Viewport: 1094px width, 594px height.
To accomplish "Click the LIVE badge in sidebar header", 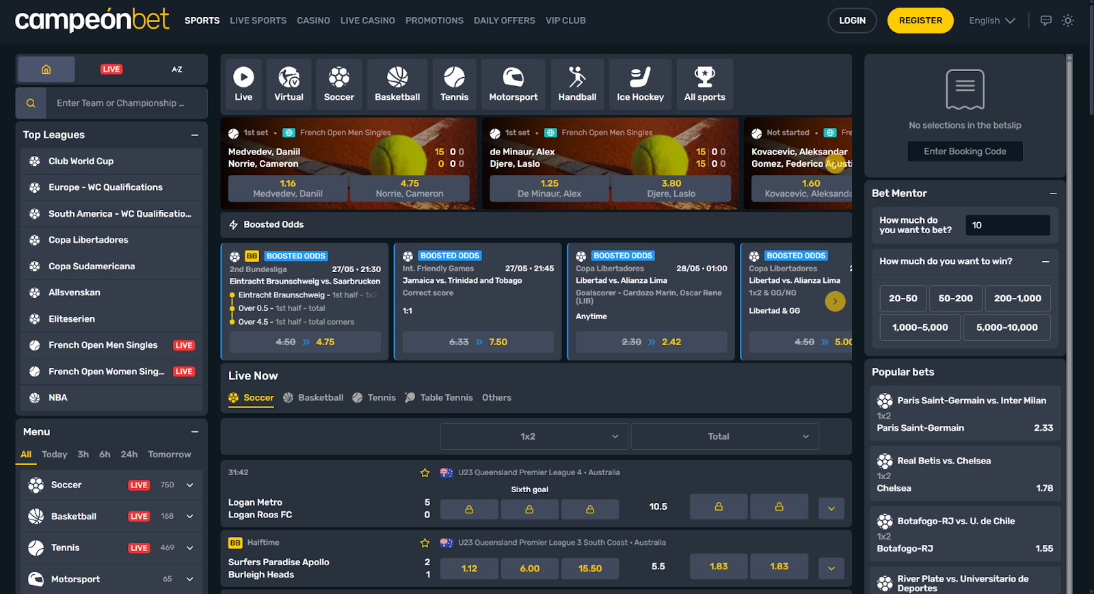I will [111, 69].
